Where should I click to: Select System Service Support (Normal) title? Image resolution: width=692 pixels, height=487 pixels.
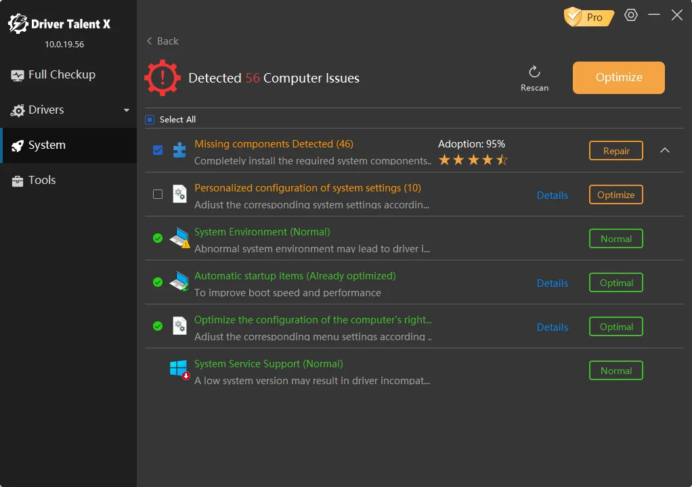click(268, 364)
